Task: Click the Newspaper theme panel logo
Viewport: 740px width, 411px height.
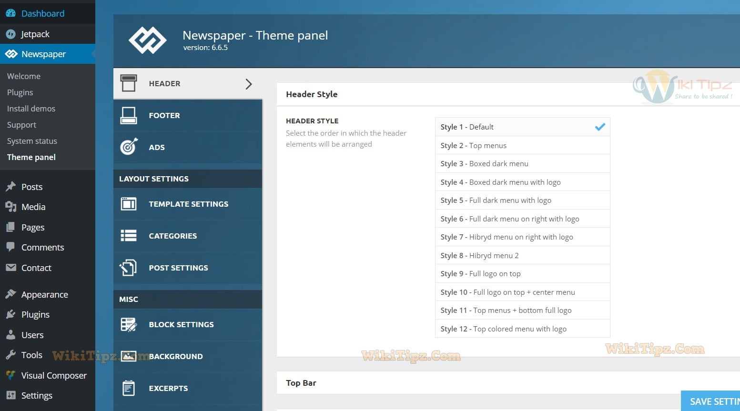Action: pos(148,40)
